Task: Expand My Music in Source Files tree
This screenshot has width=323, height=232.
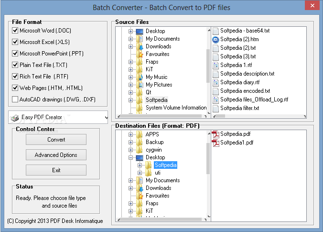Action: point(130,77)
